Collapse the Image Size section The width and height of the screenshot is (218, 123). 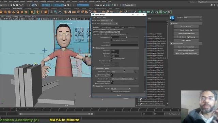(94, 86)
